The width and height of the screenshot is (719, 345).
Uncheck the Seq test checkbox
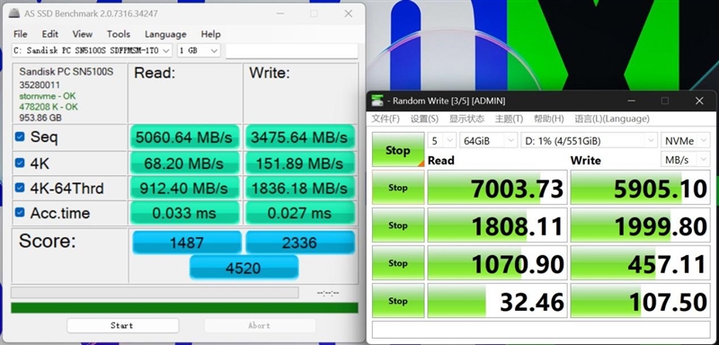(x=20, y=137)
